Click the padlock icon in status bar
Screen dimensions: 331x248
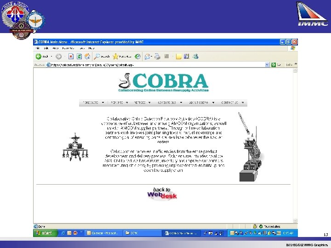(x=255, y=226)
